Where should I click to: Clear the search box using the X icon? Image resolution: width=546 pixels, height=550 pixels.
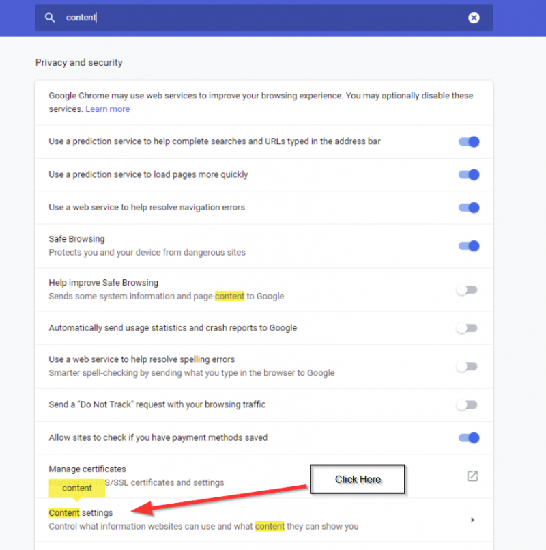[x=474, y=18]
